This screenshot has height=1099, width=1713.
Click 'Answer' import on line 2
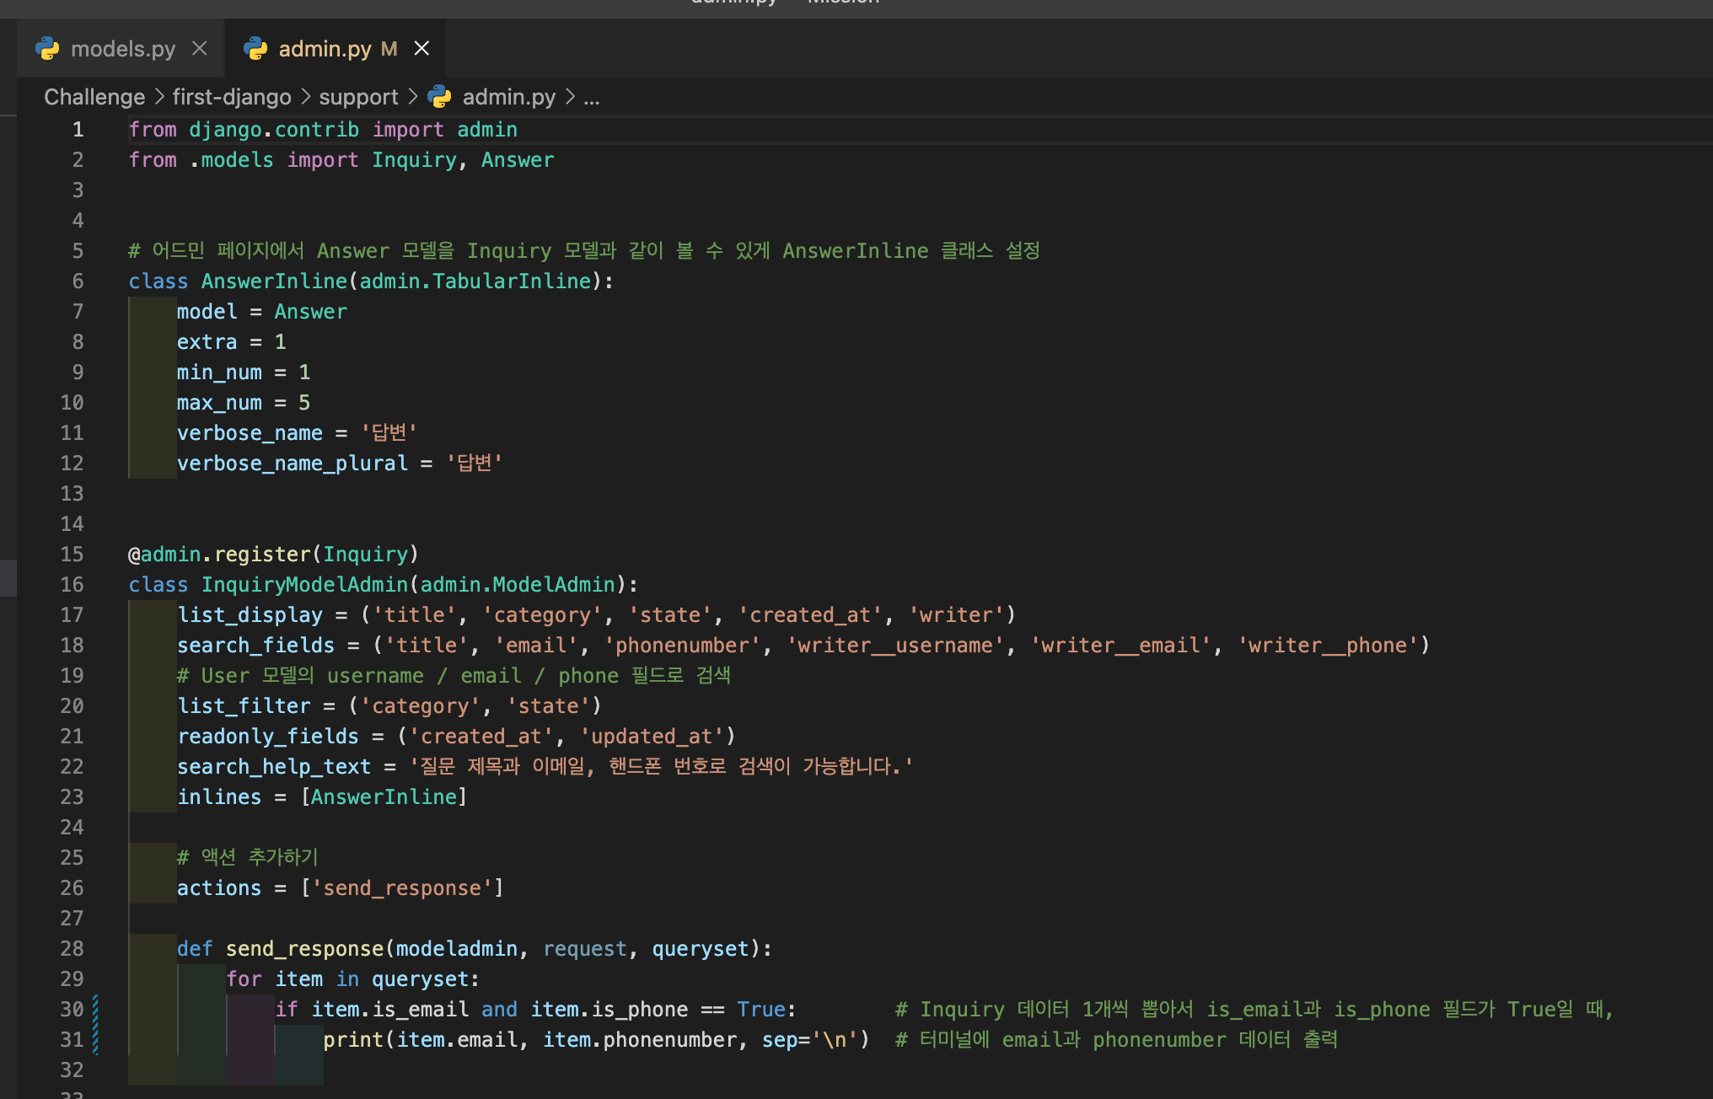518,160
